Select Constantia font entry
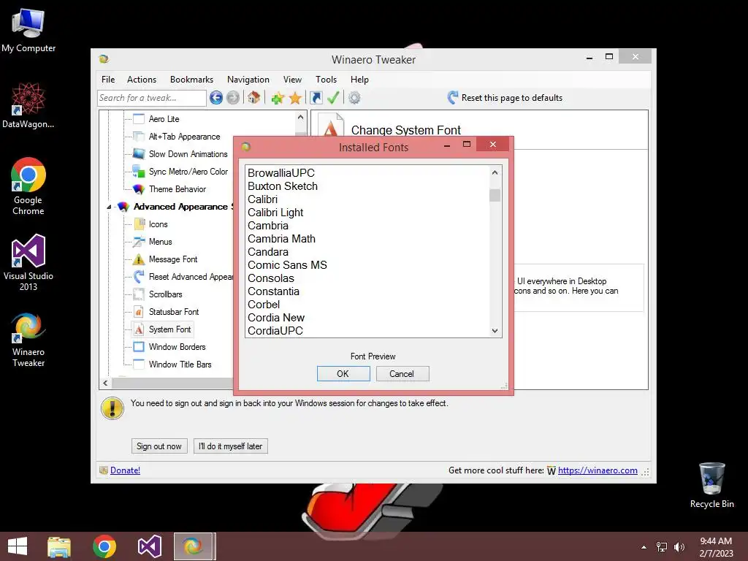The width and height of the screenshot is (748, 561). click(273, 291)
